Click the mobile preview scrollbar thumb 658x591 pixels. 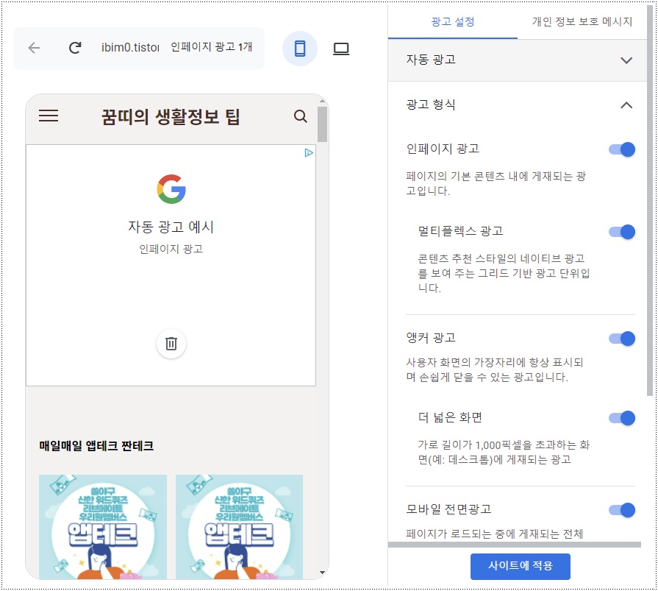click(x=322, y=124)
